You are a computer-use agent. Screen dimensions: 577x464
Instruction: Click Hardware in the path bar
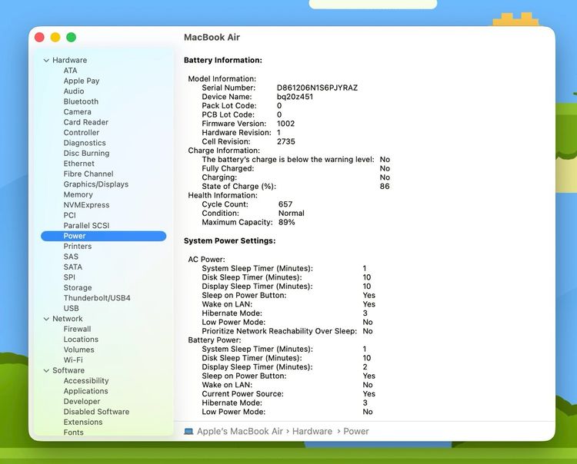coord(312,432)
